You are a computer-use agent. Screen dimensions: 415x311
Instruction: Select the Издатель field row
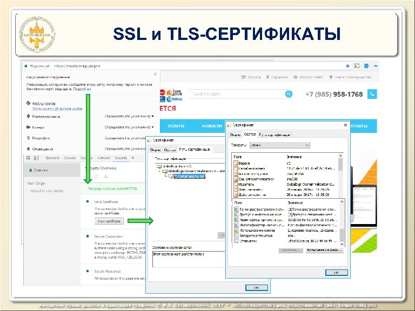[285, 184]
